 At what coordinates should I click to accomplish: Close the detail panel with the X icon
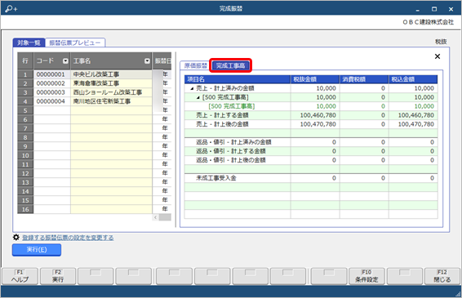coord(438,56)
